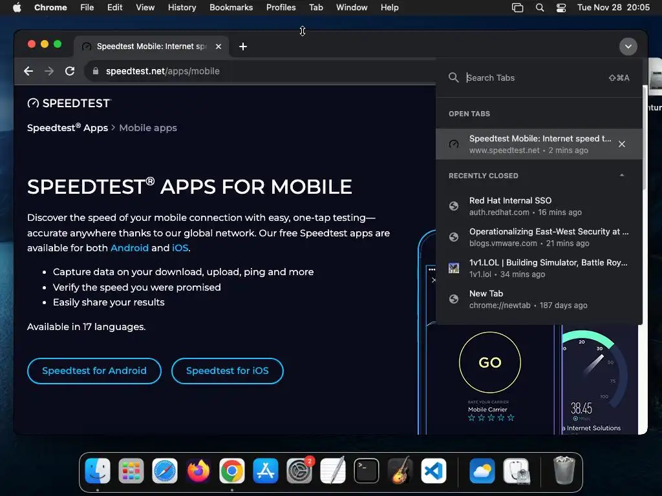Go back to previous page
662x496 pixels.
click(x=28, y=71)
